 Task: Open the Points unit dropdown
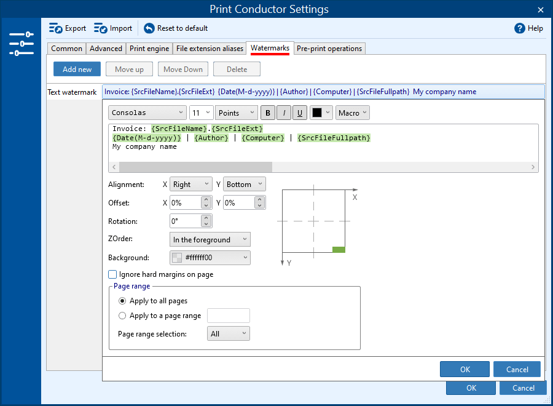tap(237, 113)
